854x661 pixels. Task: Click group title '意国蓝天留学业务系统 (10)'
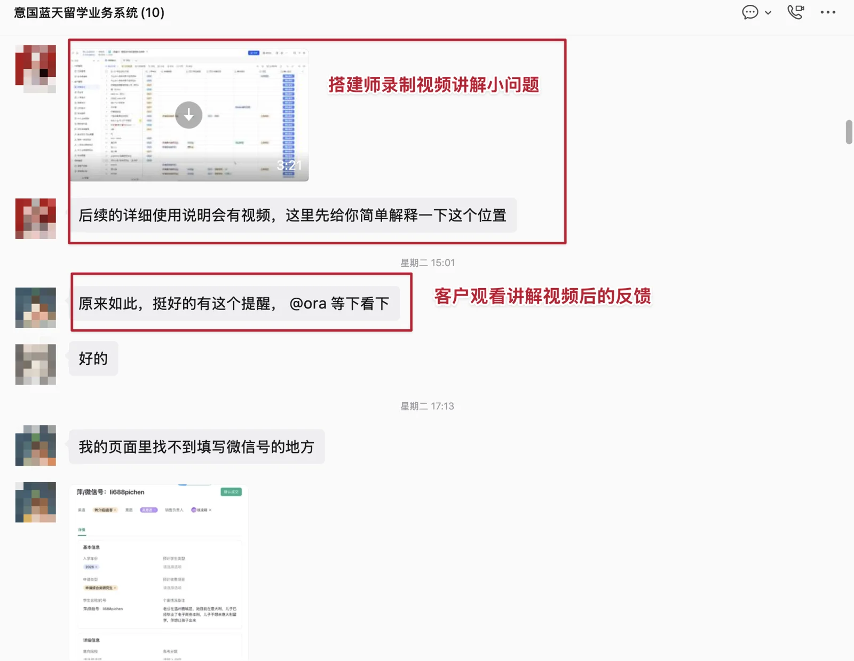(89, 12)
